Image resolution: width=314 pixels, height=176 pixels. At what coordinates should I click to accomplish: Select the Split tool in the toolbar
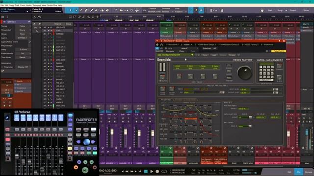81,10
